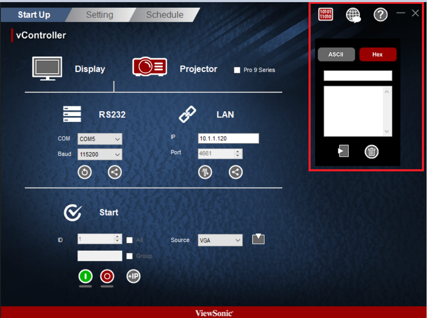The height and width of the screenshot is (318, 427).
Task: Click the command log output area
Action: coord(353,111)
